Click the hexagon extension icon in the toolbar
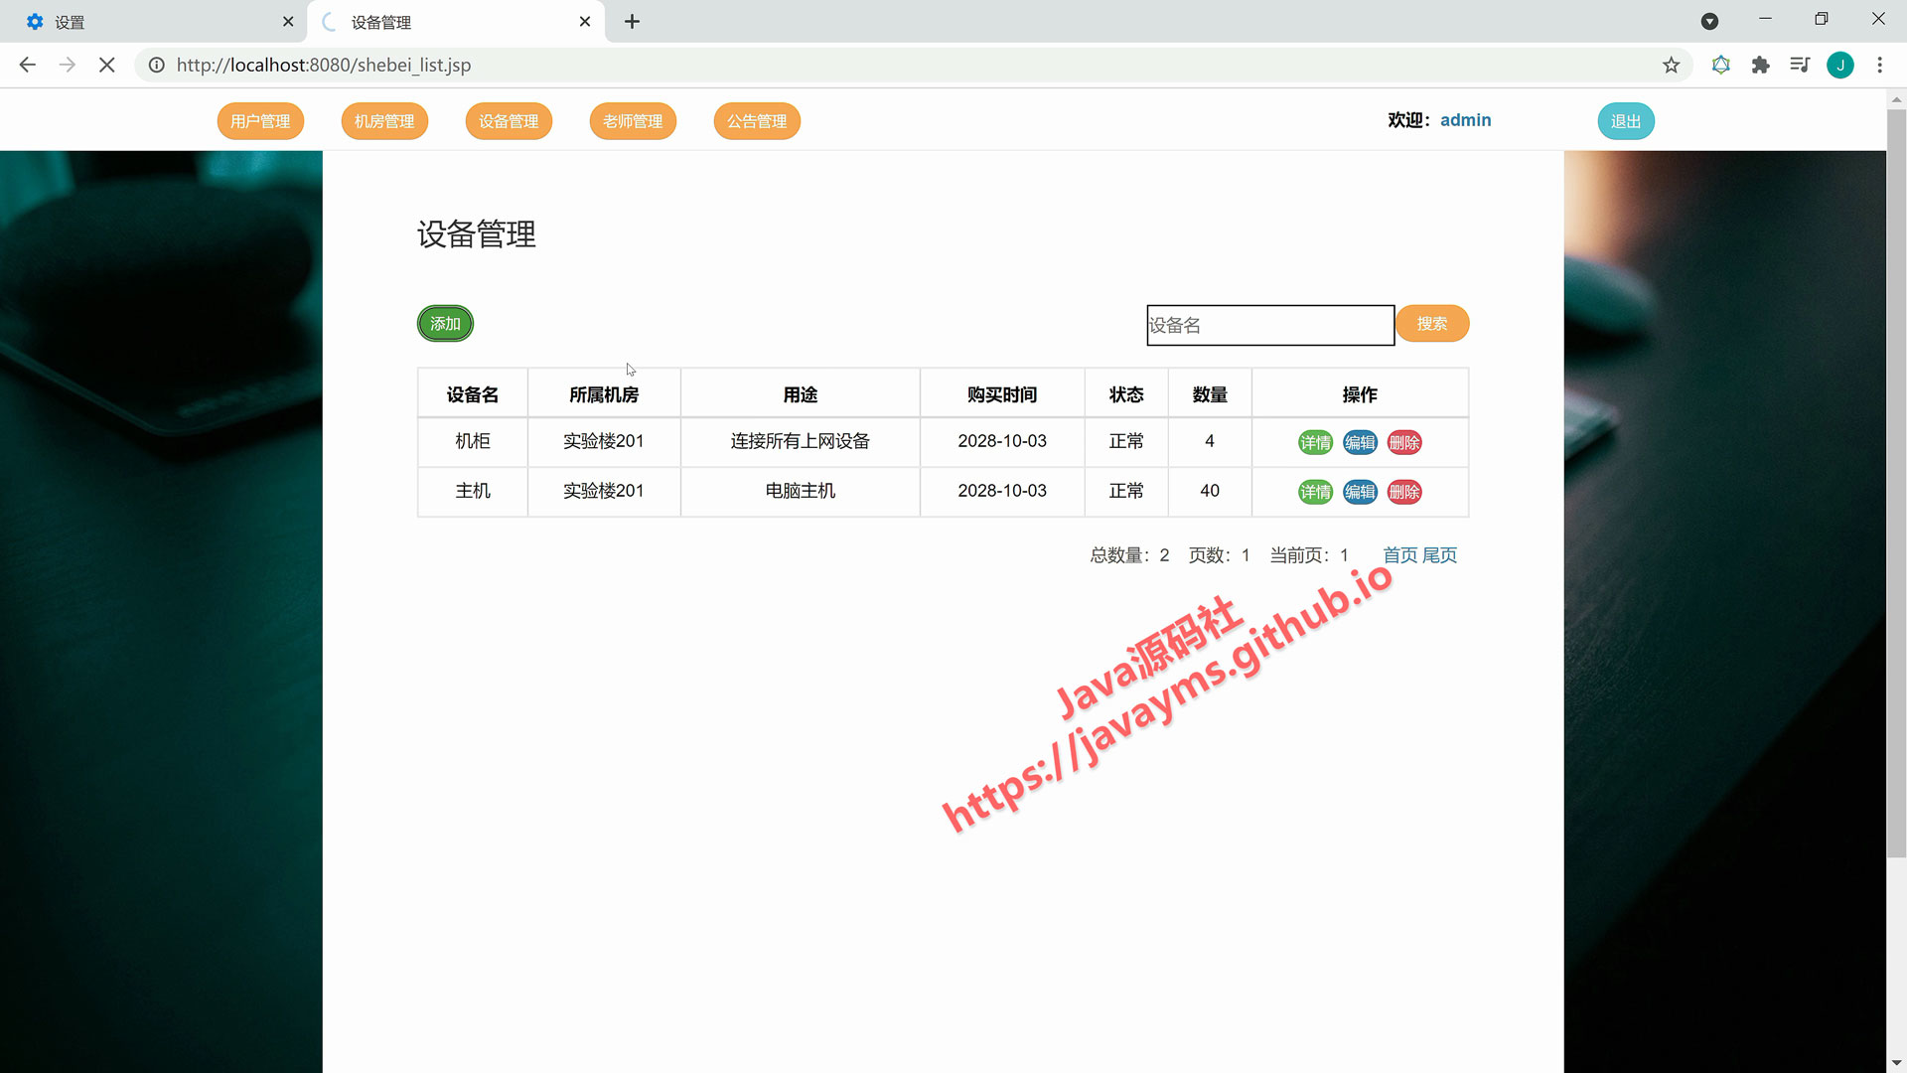This screenshot has height=1073, width=1907. [1721, 65]
